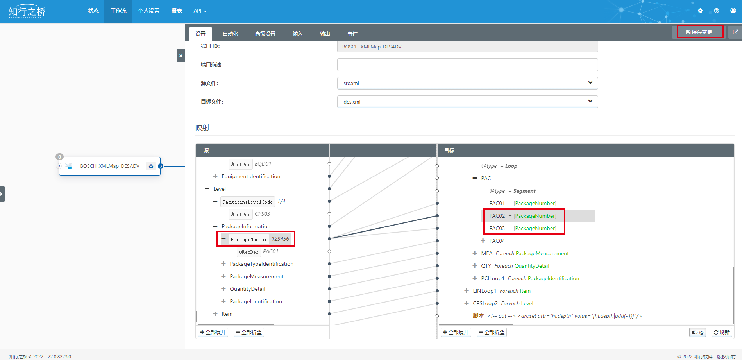This screenshot has width=742, height=360.
Task: Open the 源文件 src.xml dropdown
Action: point(467,83)
